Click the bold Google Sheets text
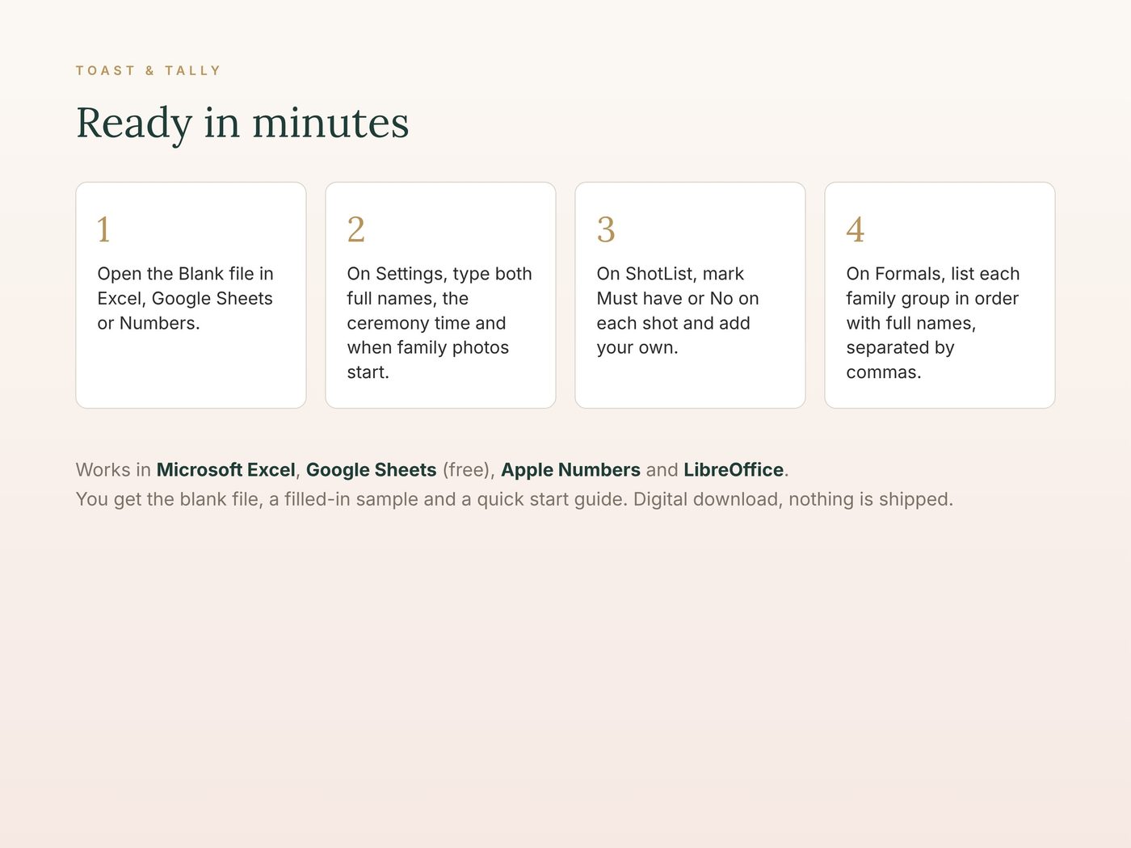The width and height of the screenshot is (1131, 848). pos(371,470)
